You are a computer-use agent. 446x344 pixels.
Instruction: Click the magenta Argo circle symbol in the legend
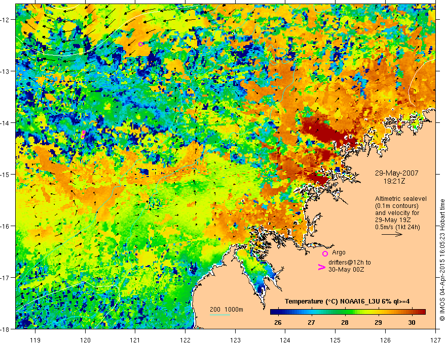coord(325,253)
